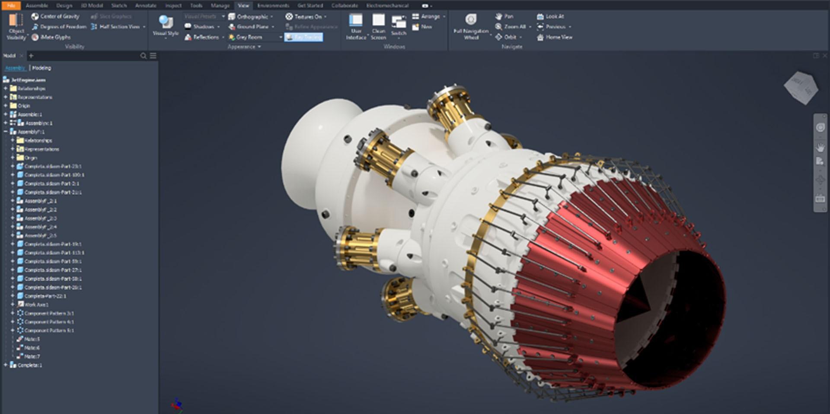830x414 pixels.
Task: Switch to the Sketch ribbon tab
Action: [x=119, y=6]
